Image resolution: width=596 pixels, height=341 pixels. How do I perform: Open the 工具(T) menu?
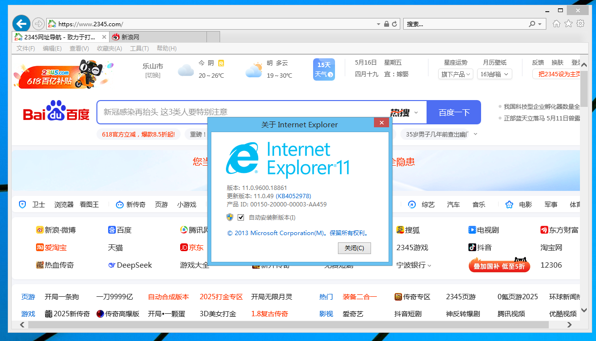coord(139,49)
